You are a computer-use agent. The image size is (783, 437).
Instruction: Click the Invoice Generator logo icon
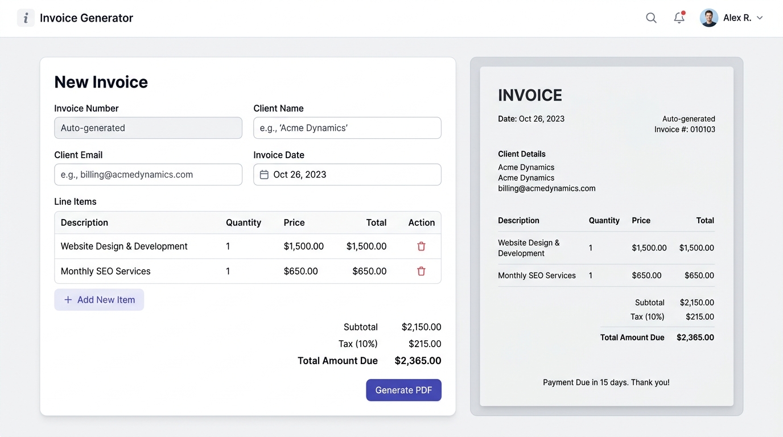point(26,18)
